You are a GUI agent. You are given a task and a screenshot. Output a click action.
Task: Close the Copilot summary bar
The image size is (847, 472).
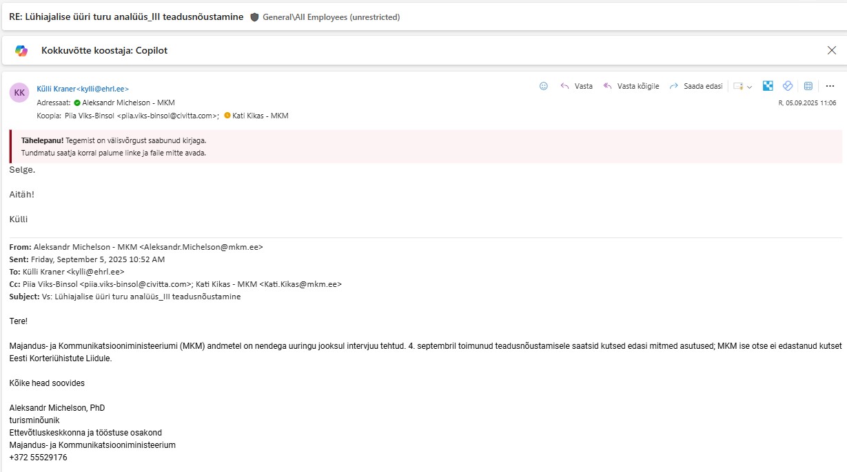tap(831, 50)
